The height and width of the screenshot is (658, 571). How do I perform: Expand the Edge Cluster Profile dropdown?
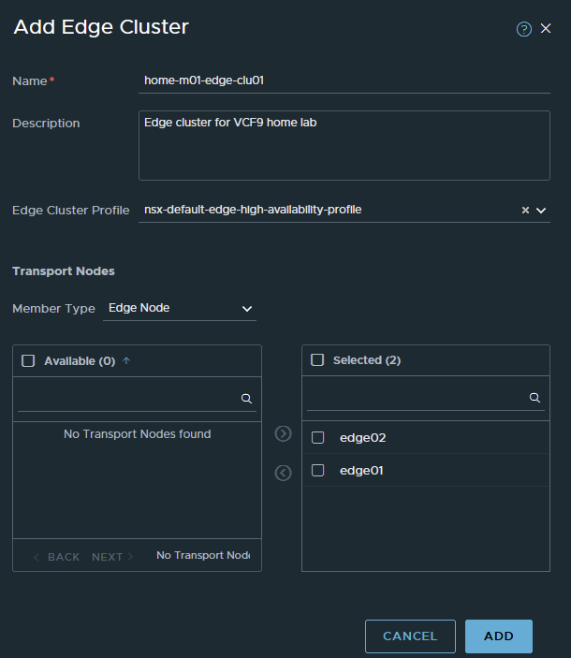point(541,211)
